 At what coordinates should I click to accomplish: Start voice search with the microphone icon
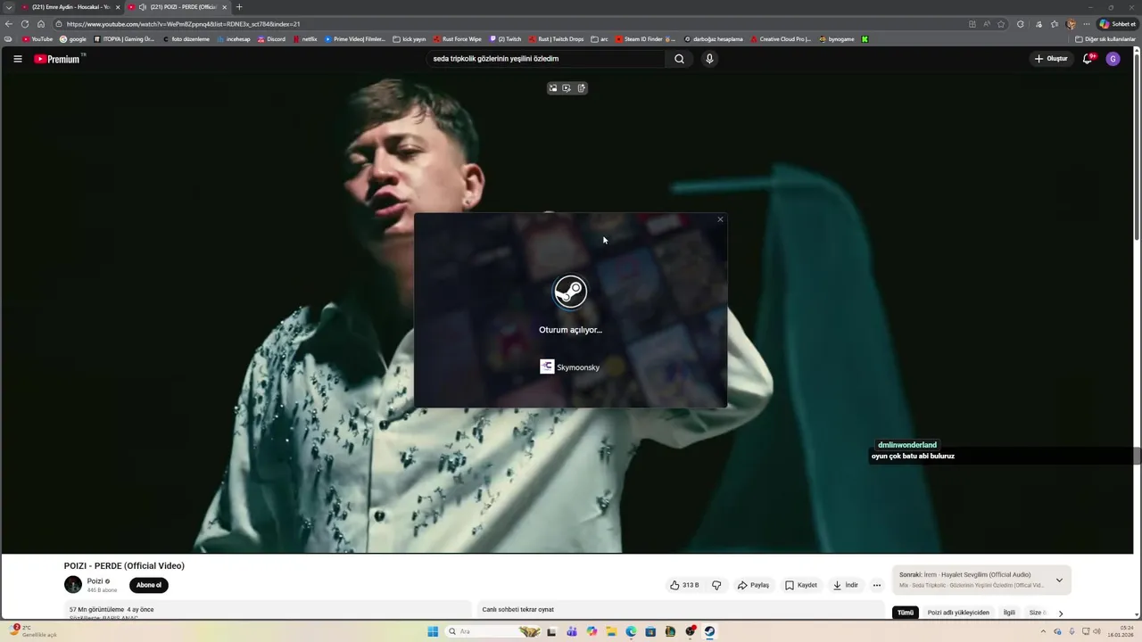pyautogui.click(x=709, y=59)
